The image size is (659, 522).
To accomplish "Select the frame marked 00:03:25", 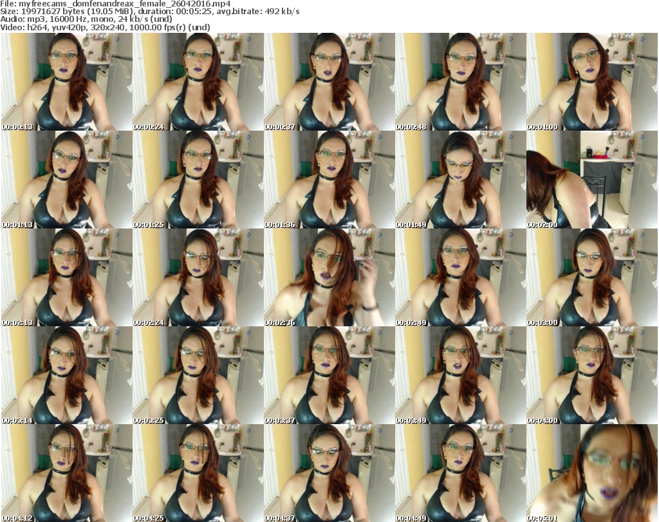I will click(x=198, y=375).
